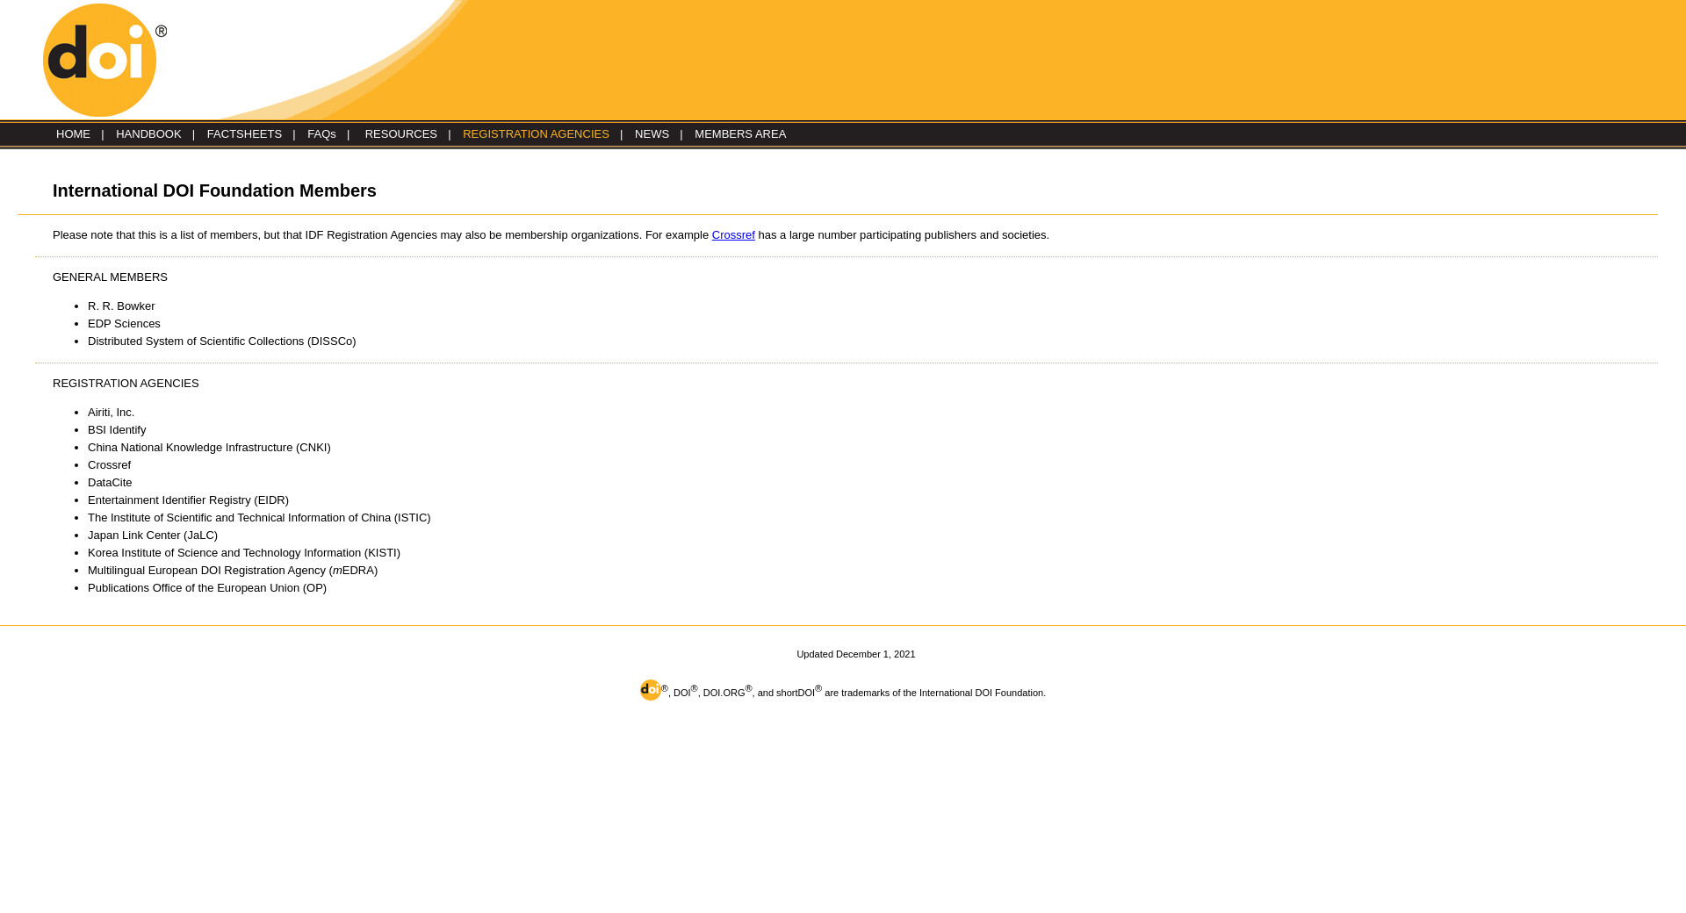Click the International DOI Foundation Members heading
Image resolution: width=1686 pixels, height=913 pixels.
coord(214,191)
